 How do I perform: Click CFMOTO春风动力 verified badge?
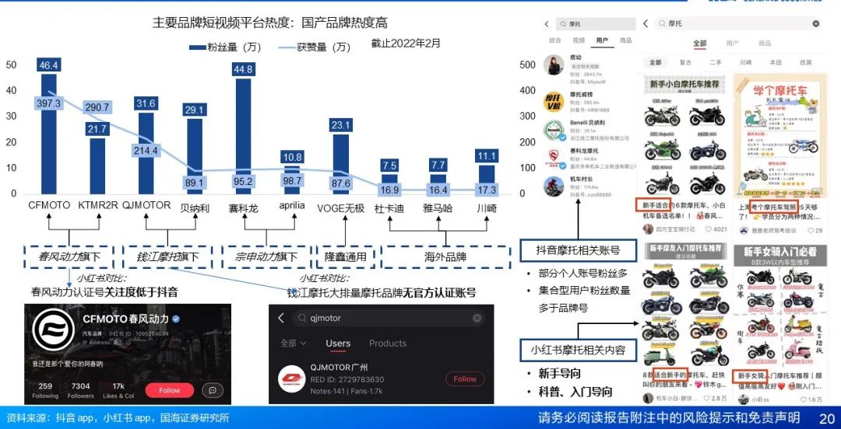click(x=176, y=319)
